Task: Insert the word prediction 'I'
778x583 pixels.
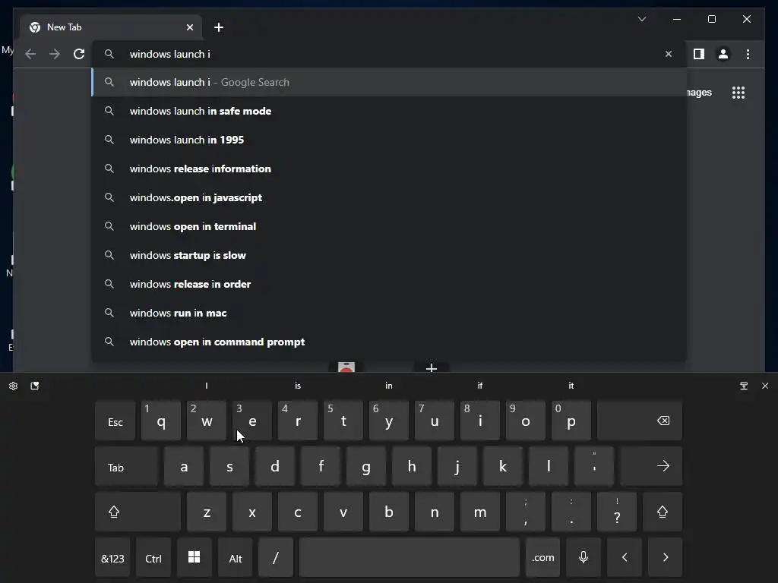Action: coord(207,386)
